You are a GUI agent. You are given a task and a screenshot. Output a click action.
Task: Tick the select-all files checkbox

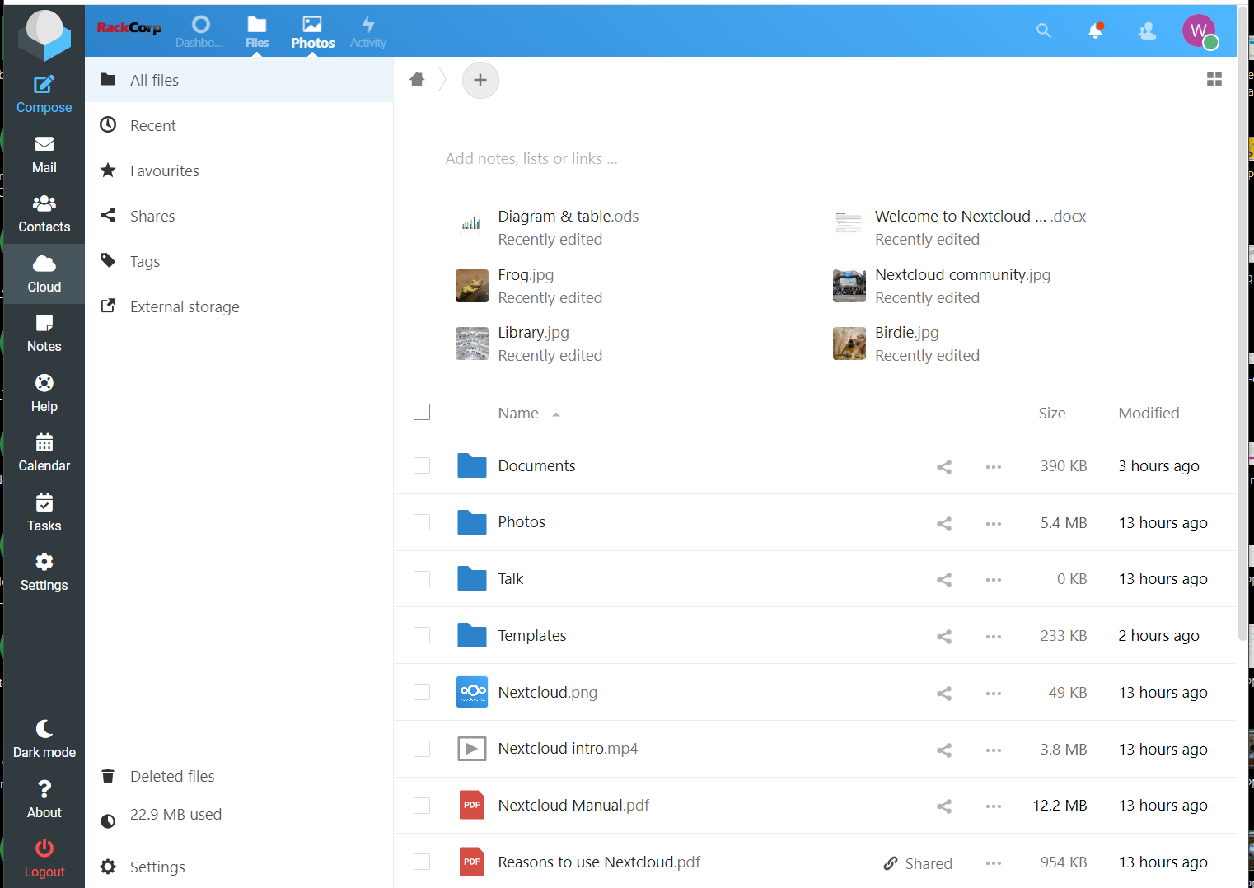coord(422,412)
